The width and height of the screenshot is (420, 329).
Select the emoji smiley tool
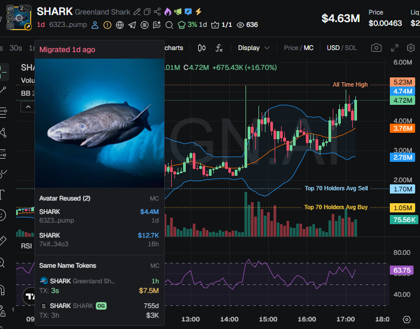[x=3, y=215]
